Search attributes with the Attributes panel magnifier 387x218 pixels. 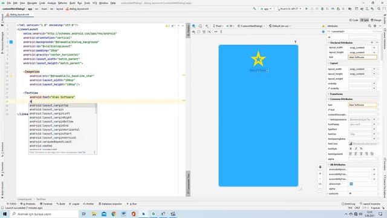pos(369,26)
